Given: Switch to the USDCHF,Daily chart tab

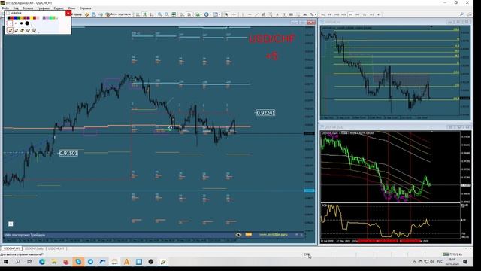Looking at the screenshot, I should 34,248.
